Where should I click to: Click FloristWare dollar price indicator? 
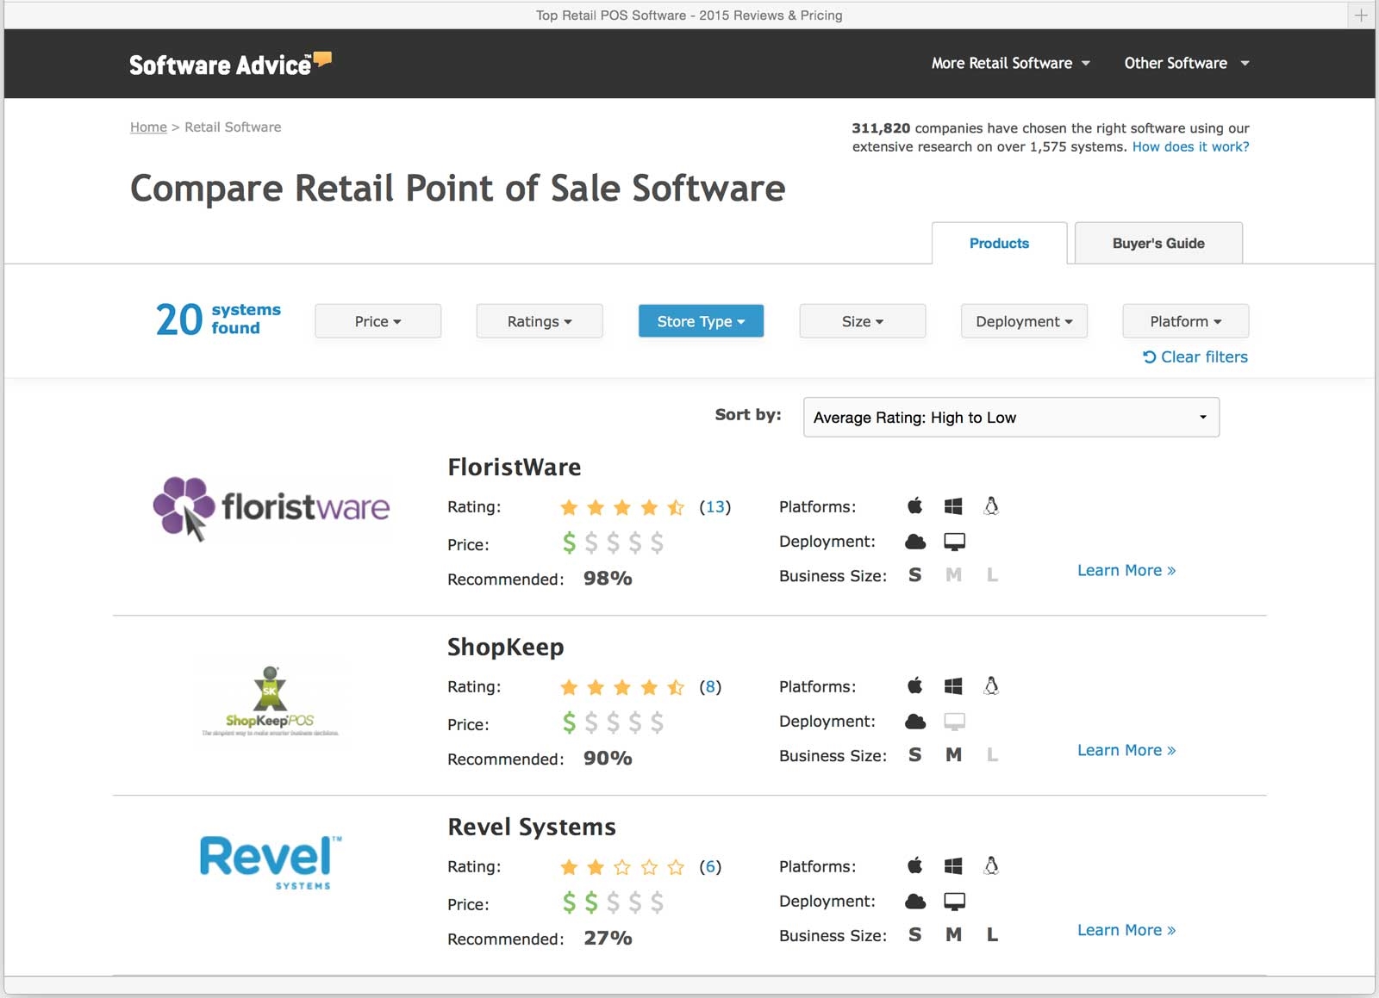(613, 542)
